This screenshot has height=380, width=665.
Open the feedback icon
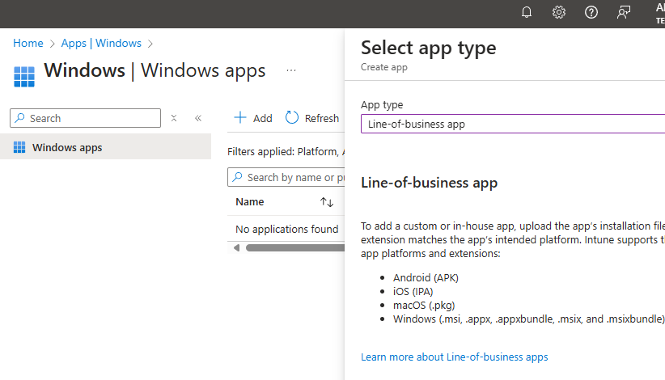click(623, 12)
